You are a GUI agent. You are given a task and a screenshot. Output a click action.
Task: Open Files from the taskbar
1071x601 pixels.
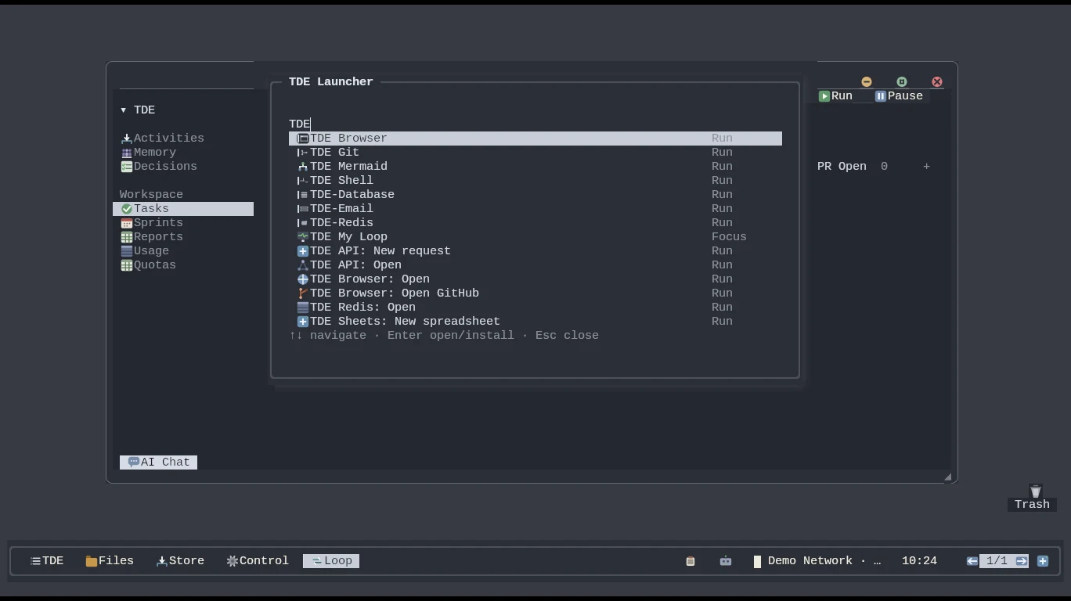pyautogui.click(x=110, y=561)
